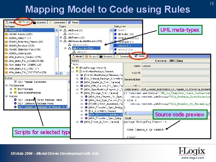Click attributes (13) category icon

point(115,34)
